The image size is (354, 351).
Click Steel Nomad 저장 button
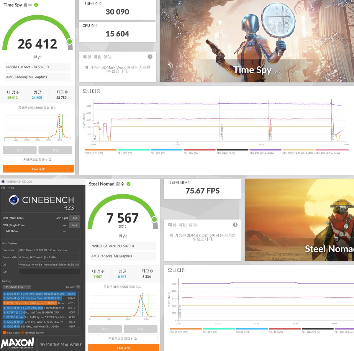pyautogui.click(x=140, y=329)
